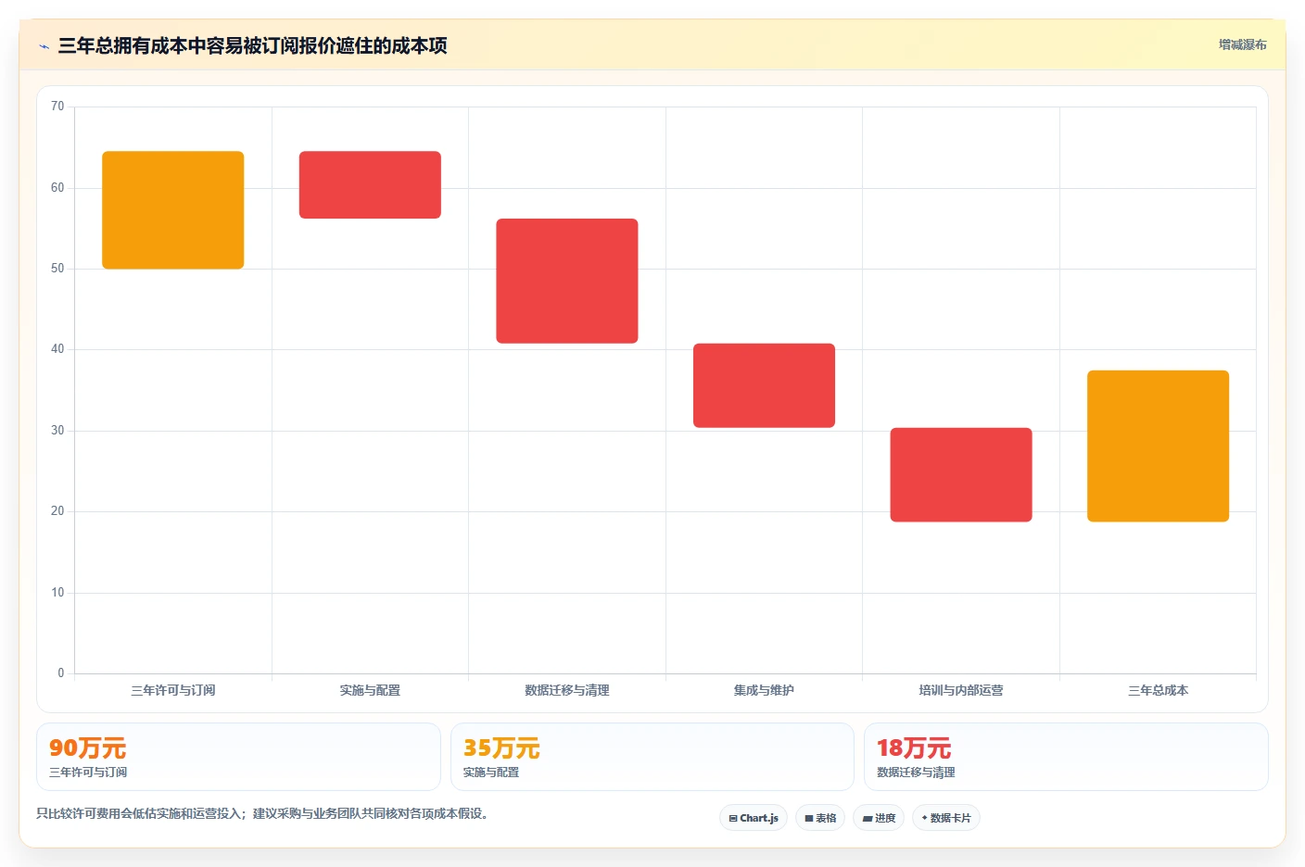Click the y-axis value 50
Image resolution: width=1305 pixels, height=867 pixels.
click(57, 269)
